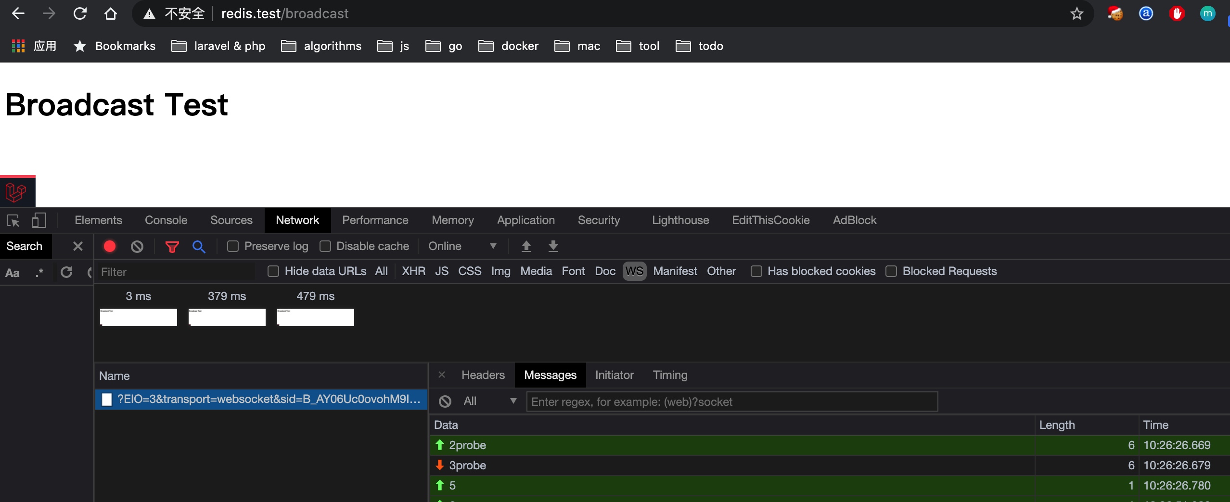
Task: Open the mac bookmark folder
Action: (x=577, y=46)
